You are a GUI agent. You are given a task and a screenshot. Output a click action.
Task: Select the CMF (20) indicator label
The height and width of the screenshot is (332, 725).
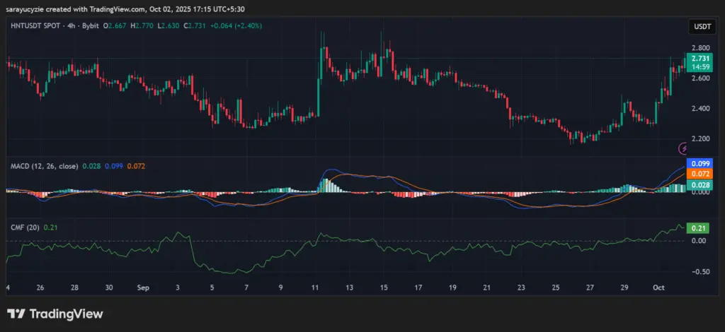(25, 227)
